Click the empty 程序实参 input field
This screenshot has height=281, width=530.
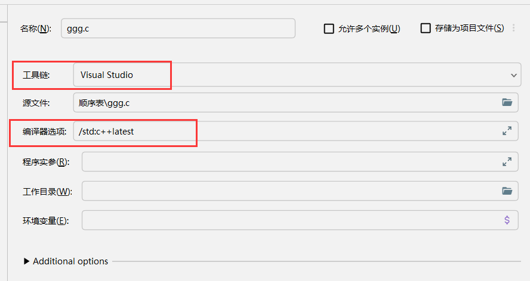(286, 161)
